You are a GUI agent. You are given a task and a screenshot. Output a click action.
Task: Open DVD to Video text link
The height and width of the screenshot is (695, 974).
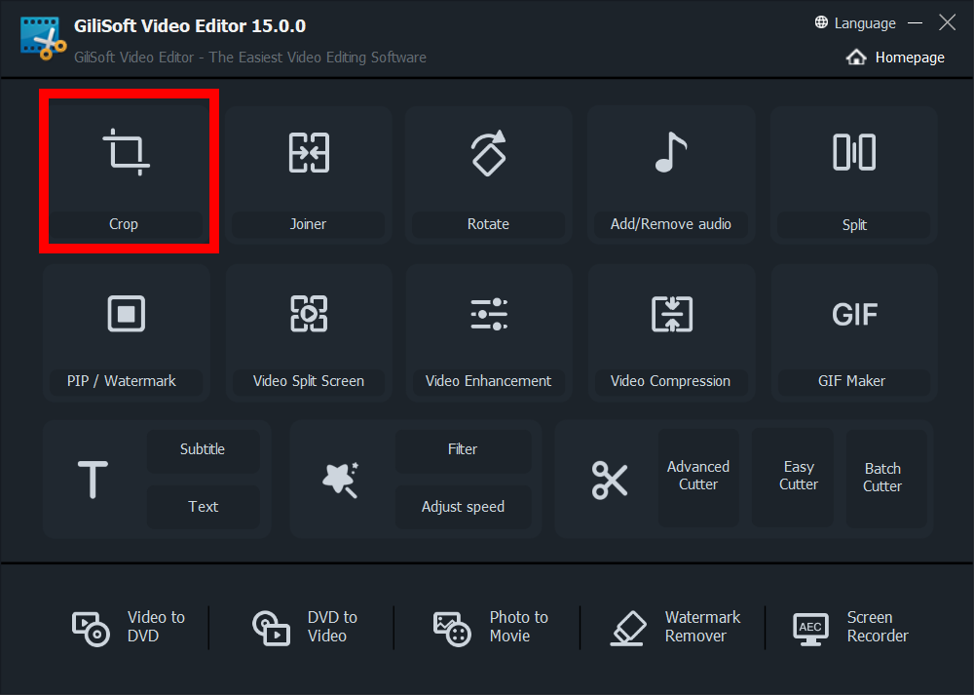click(x=332, y=627)
